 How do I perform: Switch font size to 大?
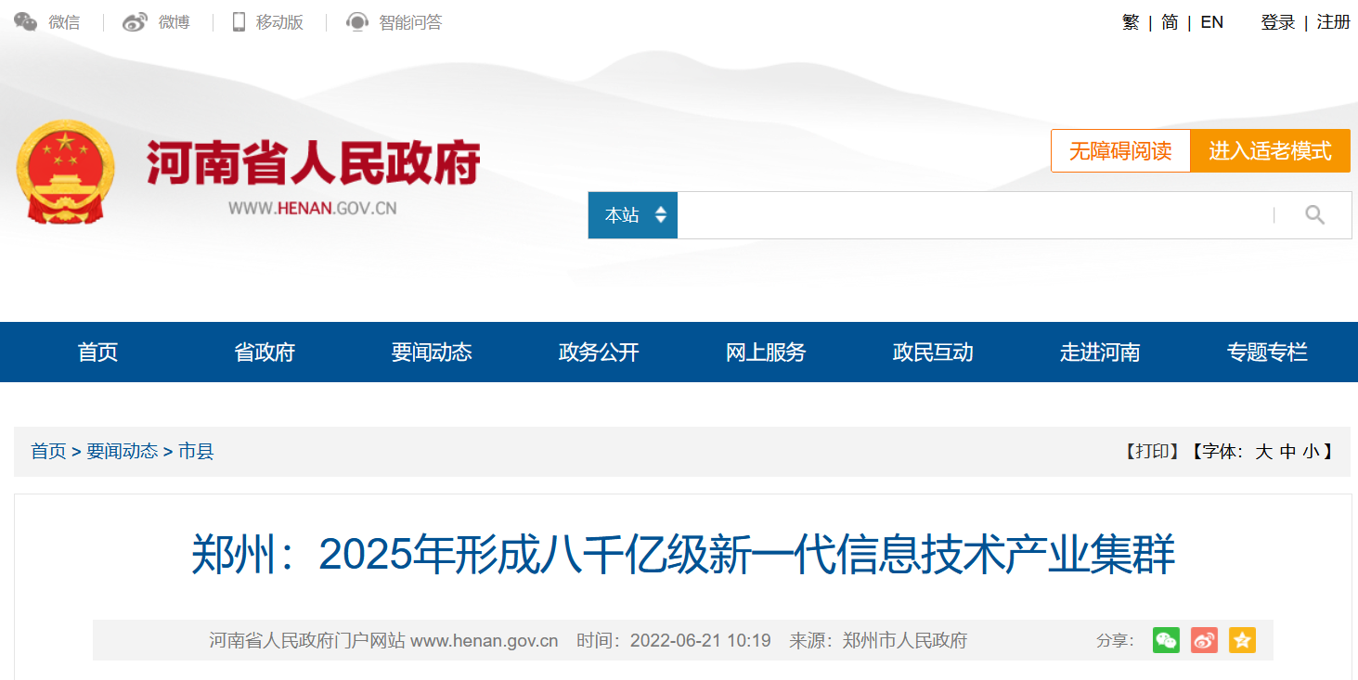click(1263, 452)
